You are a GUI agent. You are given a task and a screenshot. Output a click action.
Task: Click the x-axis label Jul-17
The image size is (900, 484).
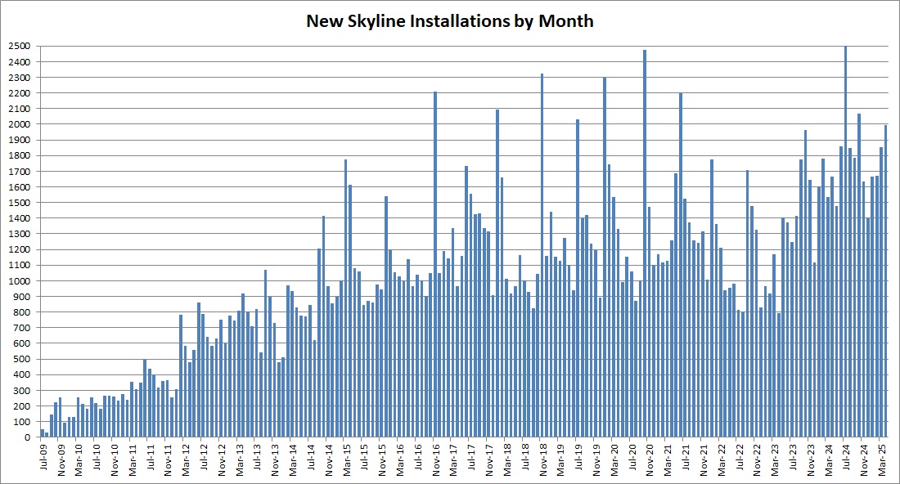click(471, 456)
